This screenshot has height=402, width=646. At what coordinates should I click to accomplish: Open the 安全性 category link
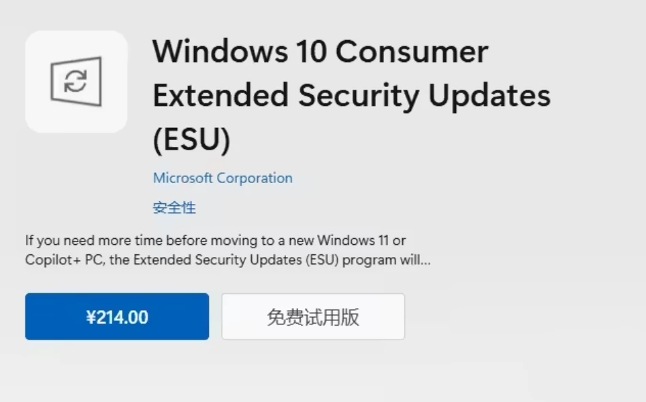[174, 208]
